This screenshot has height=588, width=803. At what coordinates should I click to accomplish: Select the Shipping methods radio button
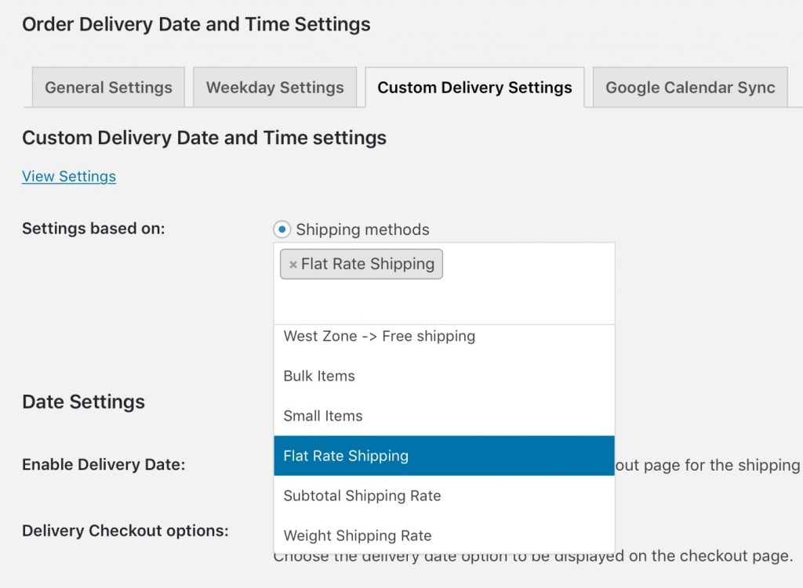(282, 229)
